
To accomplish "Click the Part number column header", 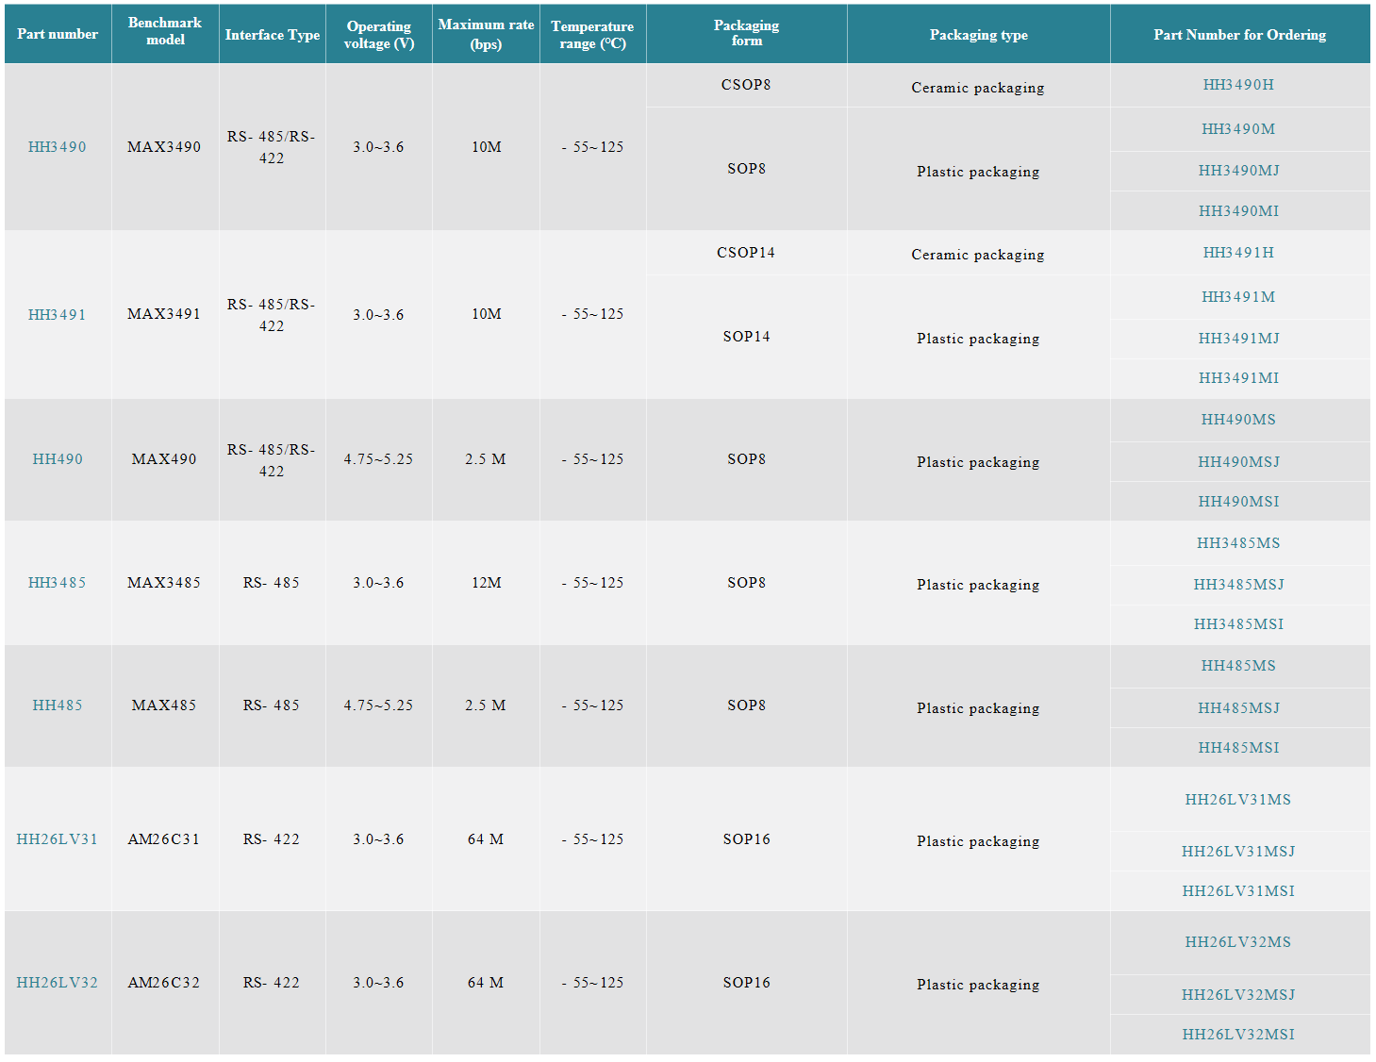I will pos(58,34).
